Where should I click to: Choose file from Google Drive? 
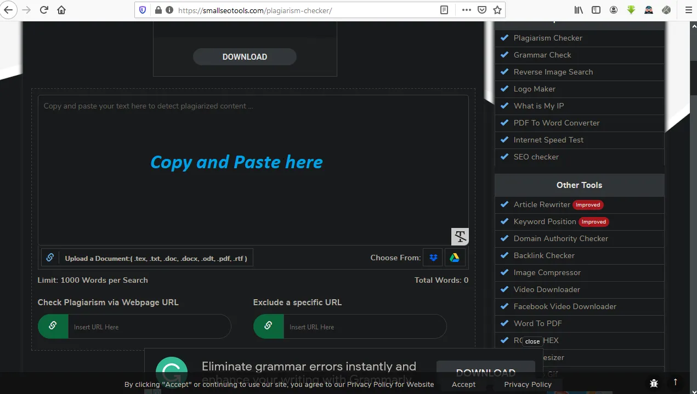(455, 258)
